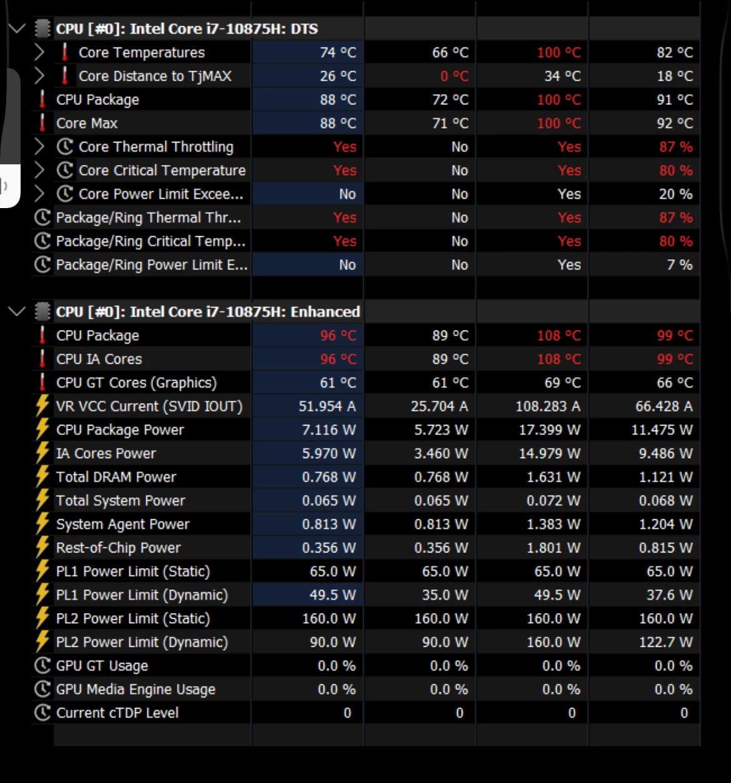The height and width of the screenshot is (783, 731).
Task: Click clock icon of Core Thermal Throttling
Action: point(65,147)
